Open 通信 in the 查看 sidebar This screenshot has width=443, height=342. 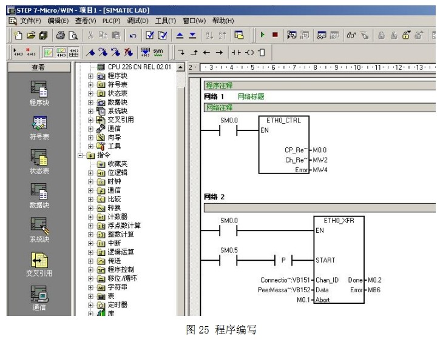coord(39,298)
